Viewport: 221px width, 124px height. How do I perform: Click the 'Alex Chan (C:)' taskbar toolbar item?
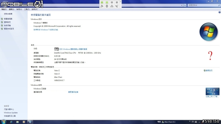pos(170,122)
